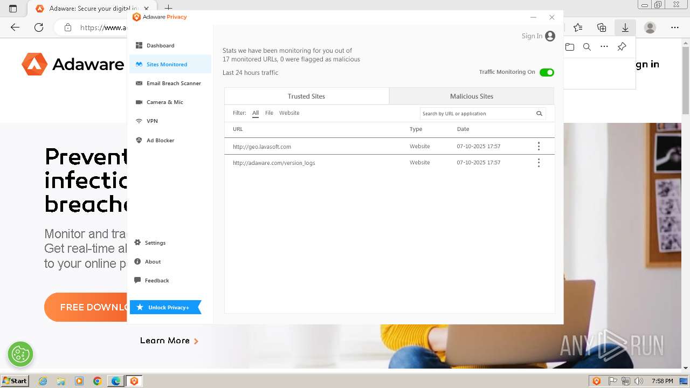Open Email Breach Scanner

(170, 83)
